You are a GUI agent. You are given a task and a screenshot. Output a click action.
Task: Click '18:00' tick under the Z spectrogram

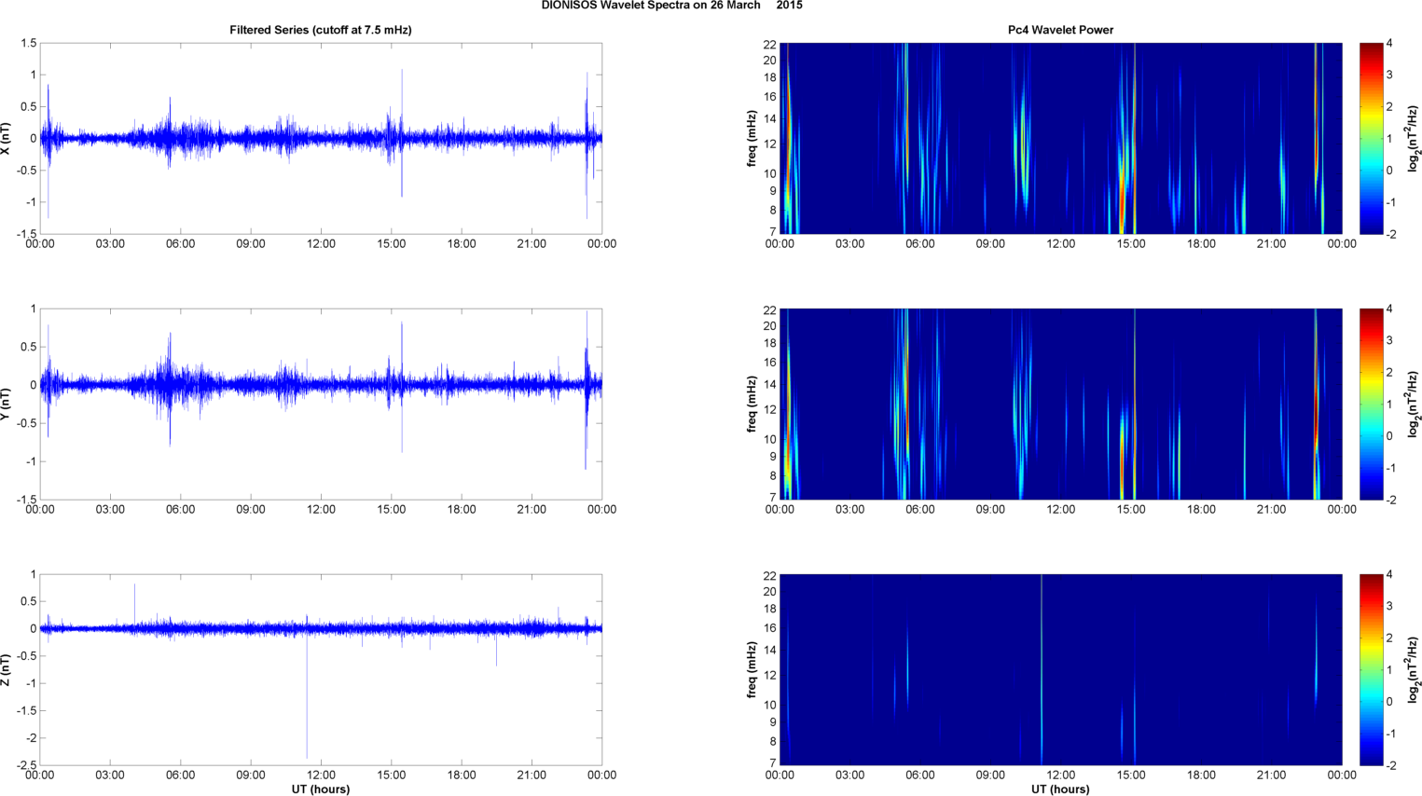click(x=1201, y=775)
